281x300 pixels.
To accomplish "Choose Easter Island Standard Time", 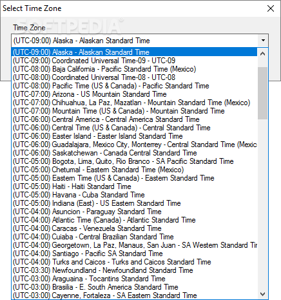I will 135,136.
